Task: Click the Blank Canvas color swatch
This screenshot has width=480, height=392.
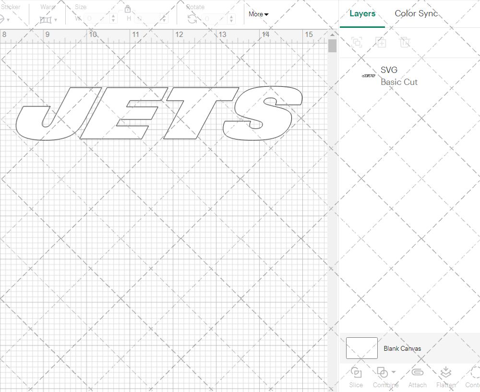Action: (x=361, y=348)
